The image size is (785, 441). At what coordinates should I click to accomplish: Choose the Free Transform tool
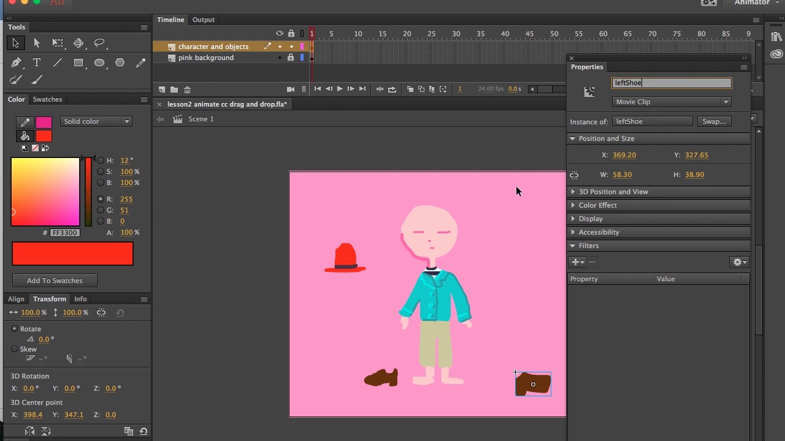[x=58, y=43]
